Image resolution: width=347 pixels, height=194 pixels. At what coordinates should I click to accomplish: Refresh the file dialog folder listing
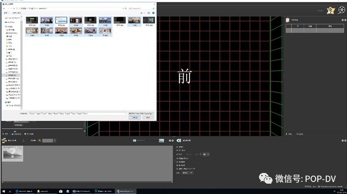[x=126, y=9]
